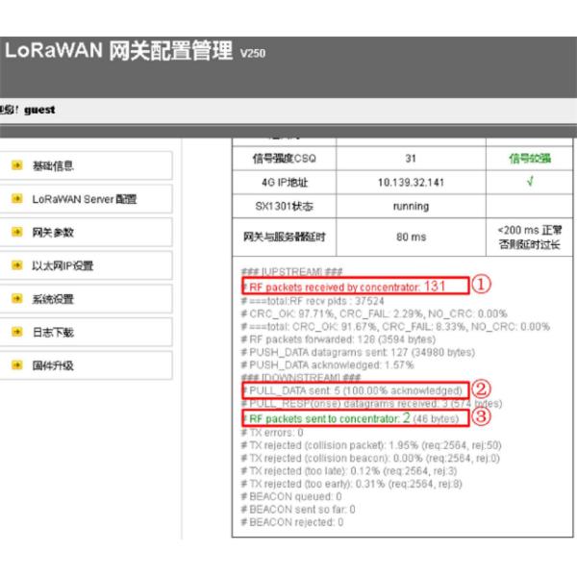Open the 固件升级 page
Image resolution: width=577 pixels, height=577 pixels.
click(53, 365)
